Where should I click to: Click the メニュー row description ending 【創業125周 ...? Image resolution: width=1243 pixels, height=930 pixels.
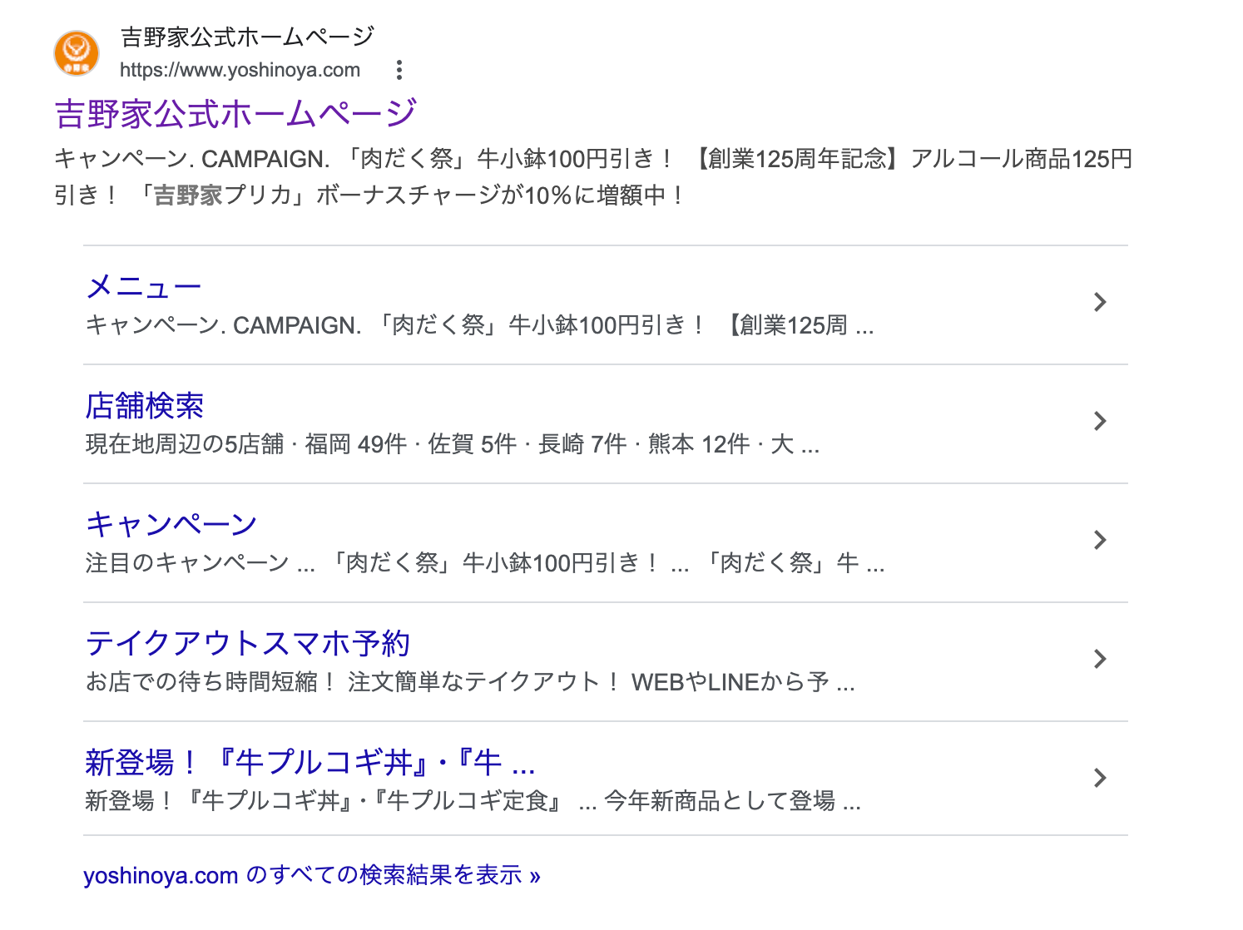coord(479,325)
